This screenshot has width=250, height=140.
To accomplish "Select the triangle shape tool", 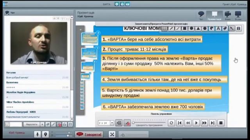I will coord(198,28).
